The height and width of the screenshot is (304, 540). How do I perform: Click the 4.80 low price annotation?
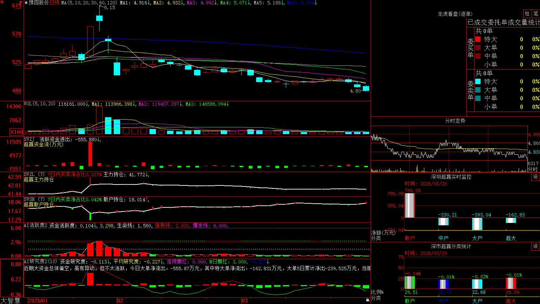pyautogui.click(x=355, y=91)
